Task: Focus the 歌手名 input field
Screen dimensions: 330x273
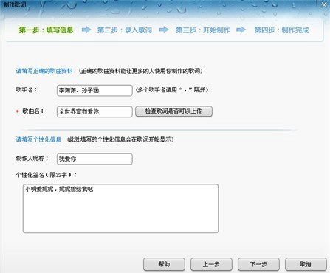Action: coord(94,90)
